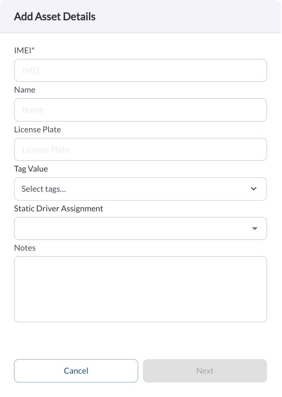The height and width of the screenshot is (397, 282).
Task: Click the Notes label
Action: click(x=25, y=248)
